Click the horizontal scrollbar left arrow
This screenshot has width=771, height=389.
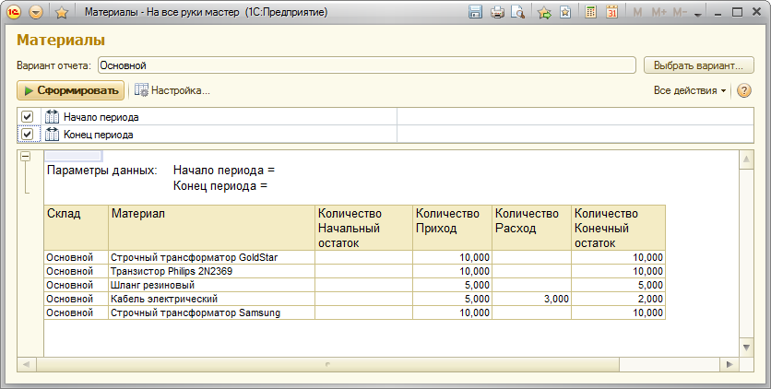(x=27, y=364)
